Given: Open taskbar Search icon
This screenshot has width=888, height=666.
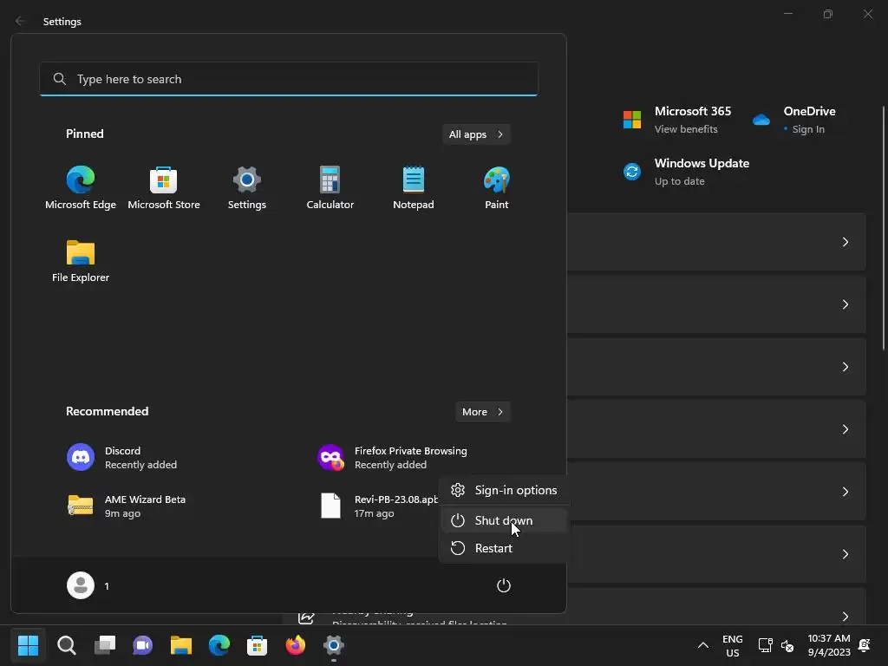Looking at the screenshot, I should click(66, 645).
